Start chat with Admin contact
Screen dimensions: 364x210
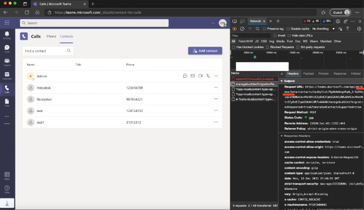point(185,76)
